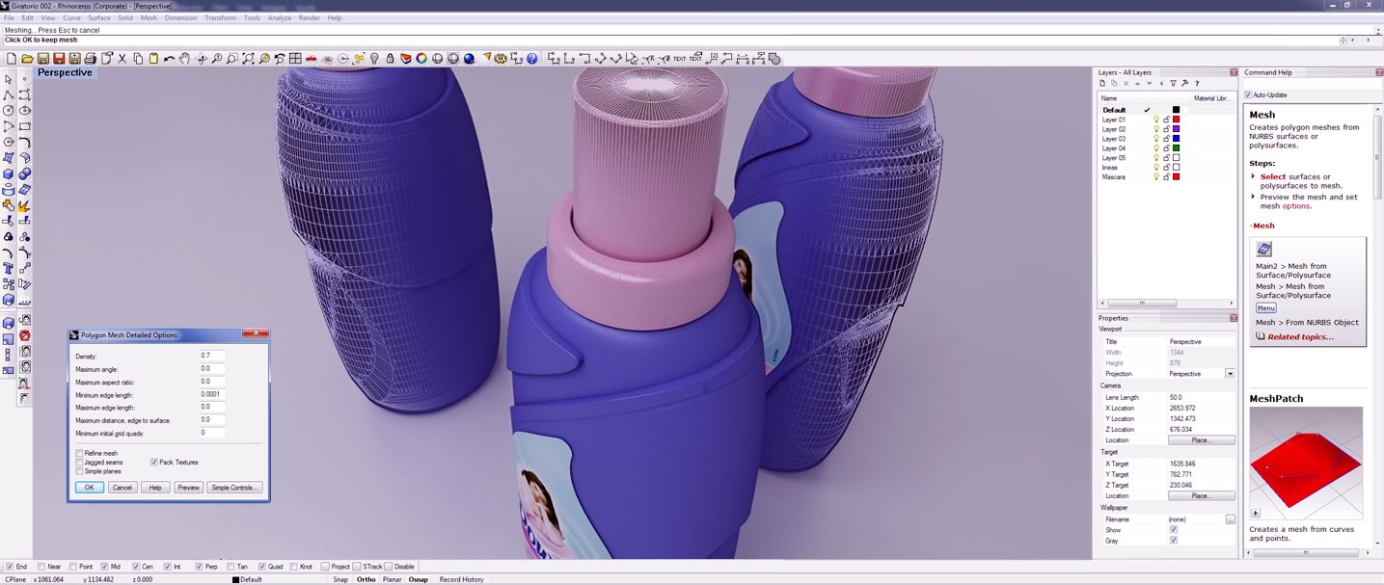Toggle Layer 02 lightbulb visibility
The width and height of the screenshot is (1384, 585).
pos(1155,129)
